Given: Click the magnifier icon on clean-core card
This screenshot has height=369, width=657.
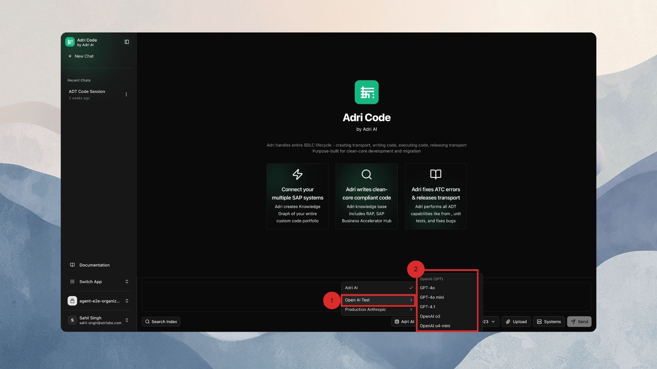Looking at the screenshot, I should tap(366, 175).
